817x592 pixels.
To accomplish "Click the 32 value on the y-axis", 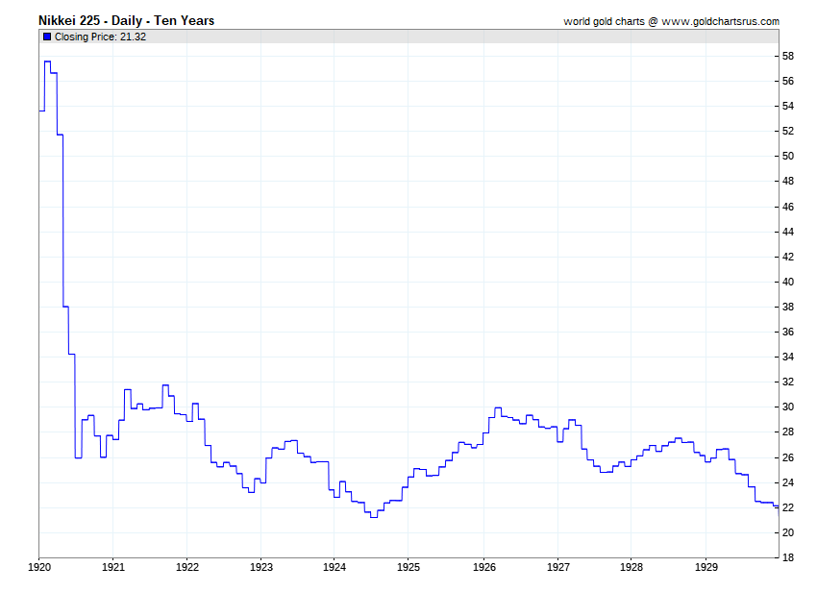I will coord(788,382).
